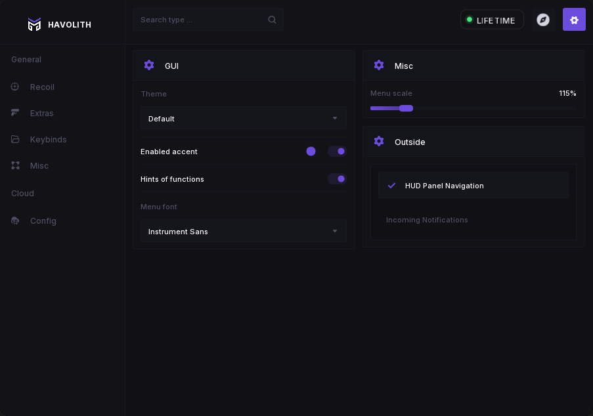Click the Menu font dropdown arrow
The width and height of the screenshot is (593, 416).
[335, 231]
